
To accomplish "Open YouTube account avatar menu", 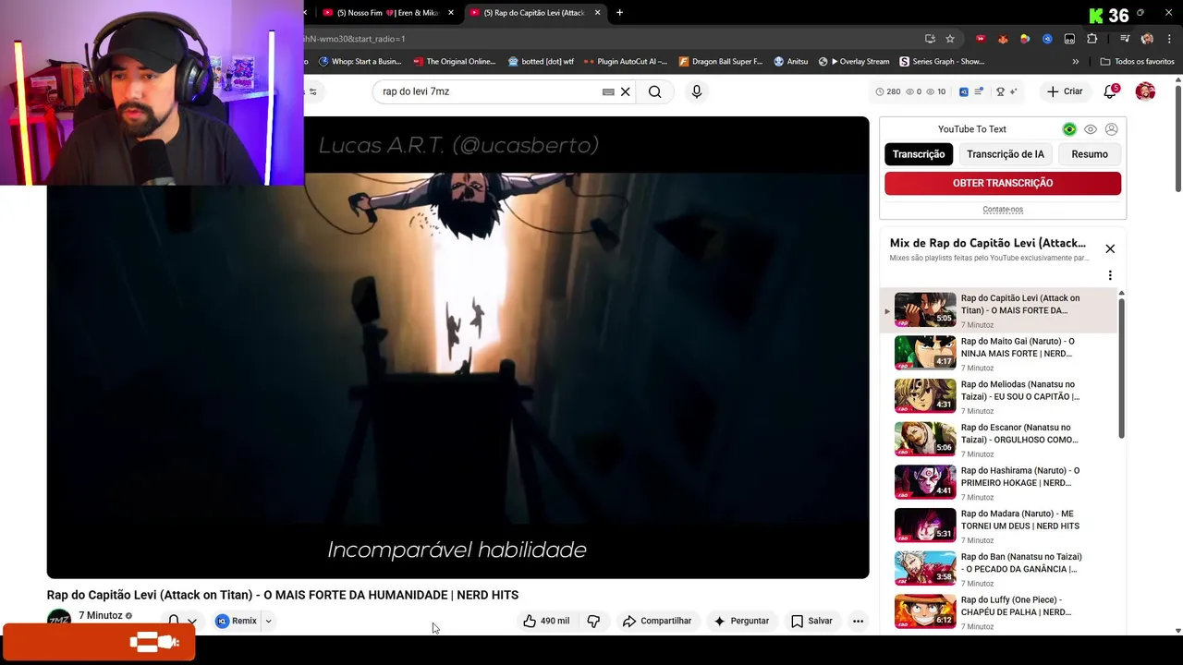I will point(1145,91).
